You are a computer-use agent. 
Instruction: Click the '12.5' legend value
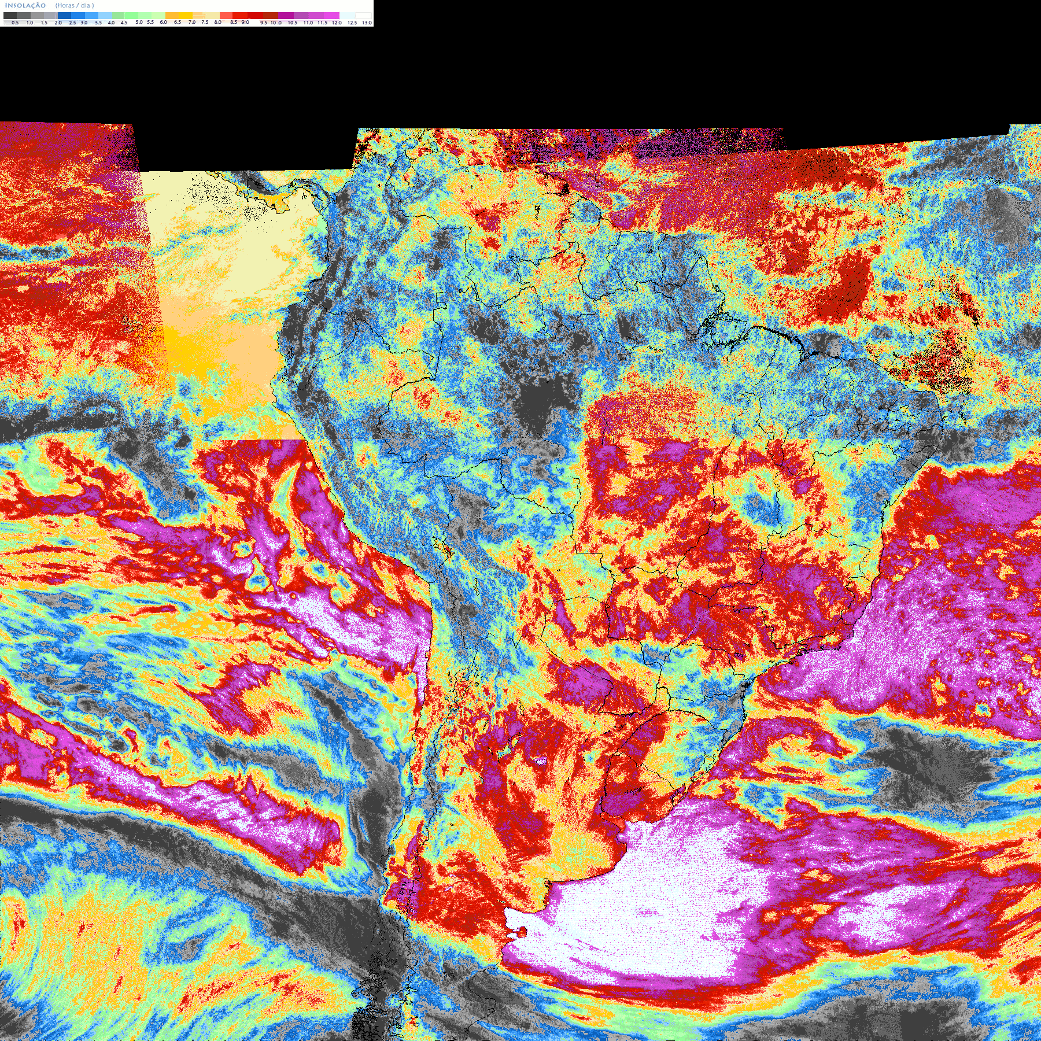[352, 23]
